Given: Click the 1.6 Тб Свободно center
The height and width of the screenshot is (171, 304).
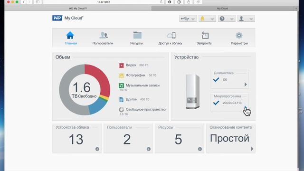Looking at the screenshot, I should 84,90.
